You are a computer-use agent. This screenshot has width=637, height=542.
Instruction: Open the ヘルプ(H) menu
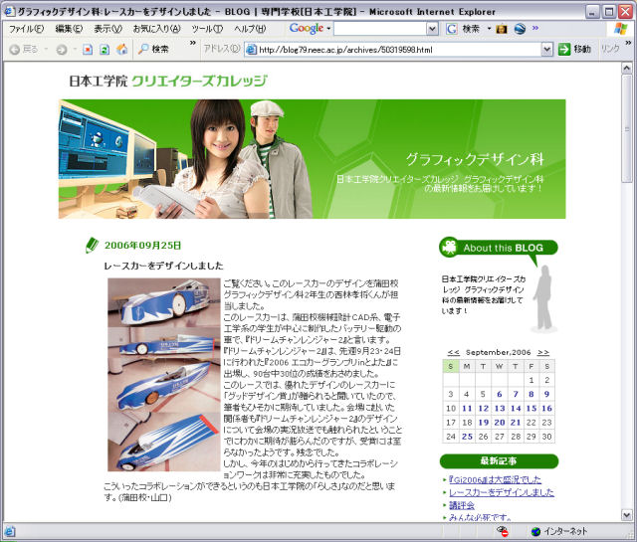[x=250, y=29]
